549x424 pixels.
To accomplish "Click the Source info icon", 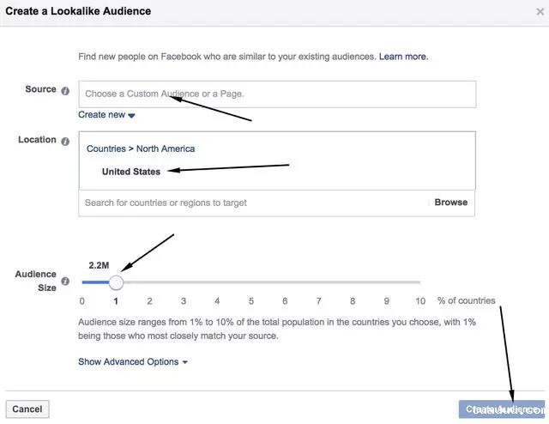I will click(65, 90).
